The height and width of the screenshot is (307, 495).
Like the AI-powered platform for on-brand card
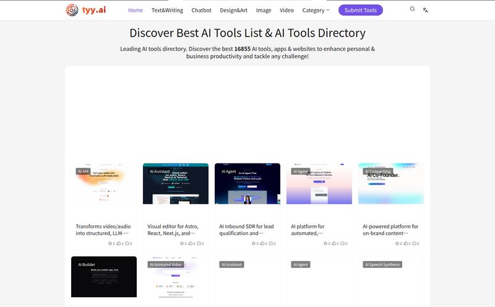pos(406,243)
